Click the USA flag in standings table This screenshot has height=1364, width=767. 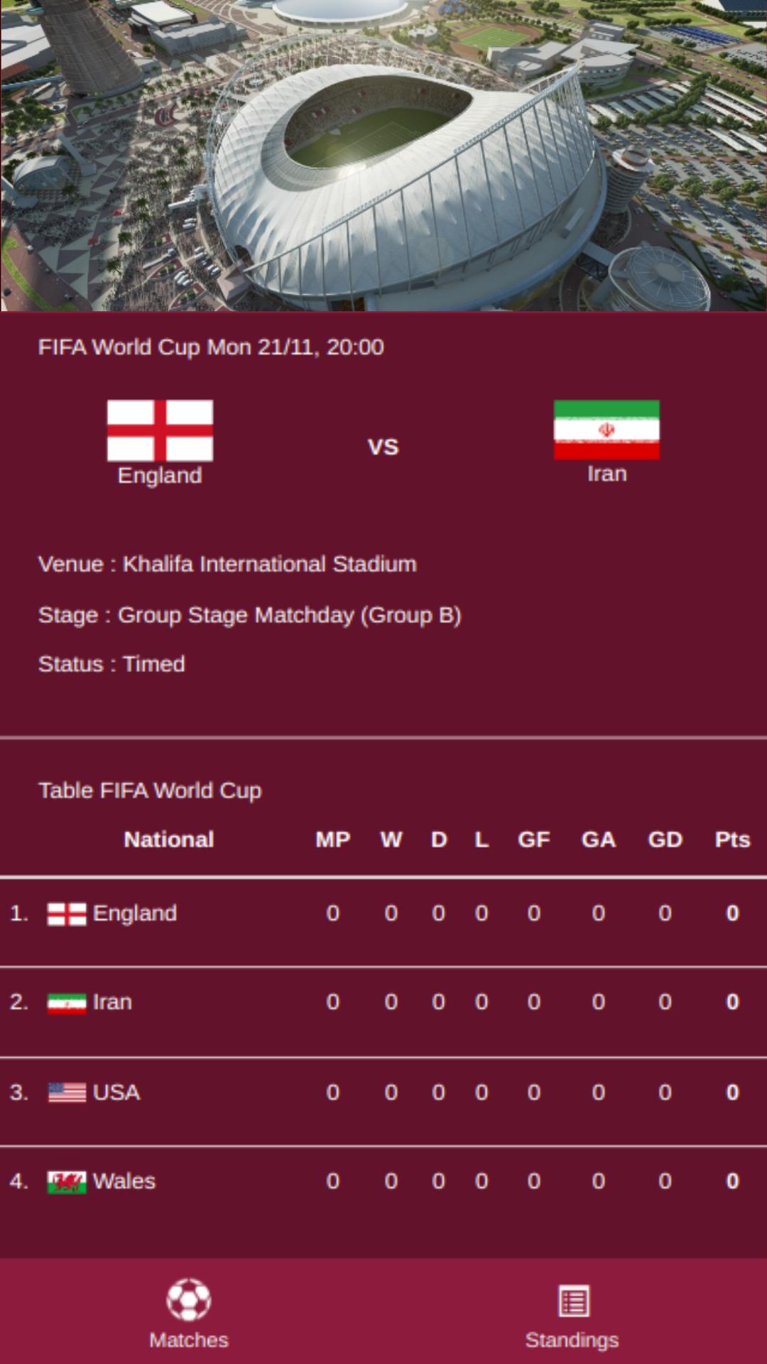coord(67,1093)
